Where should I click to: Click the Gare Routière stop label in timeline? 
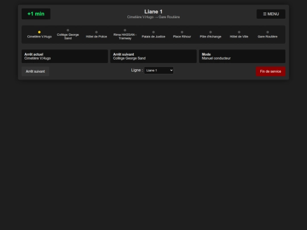pos(267,36)
